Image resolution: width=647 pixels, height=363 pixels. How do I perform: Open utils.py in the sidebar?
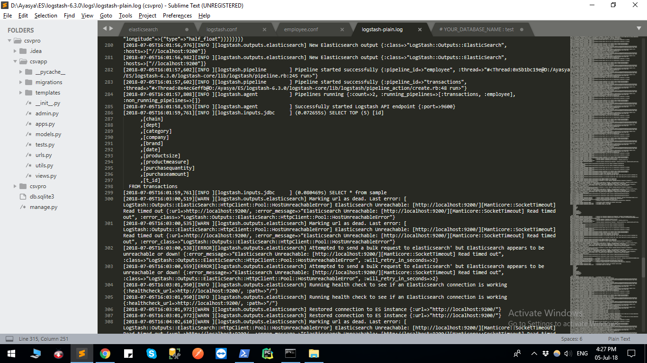coord(44,165)
